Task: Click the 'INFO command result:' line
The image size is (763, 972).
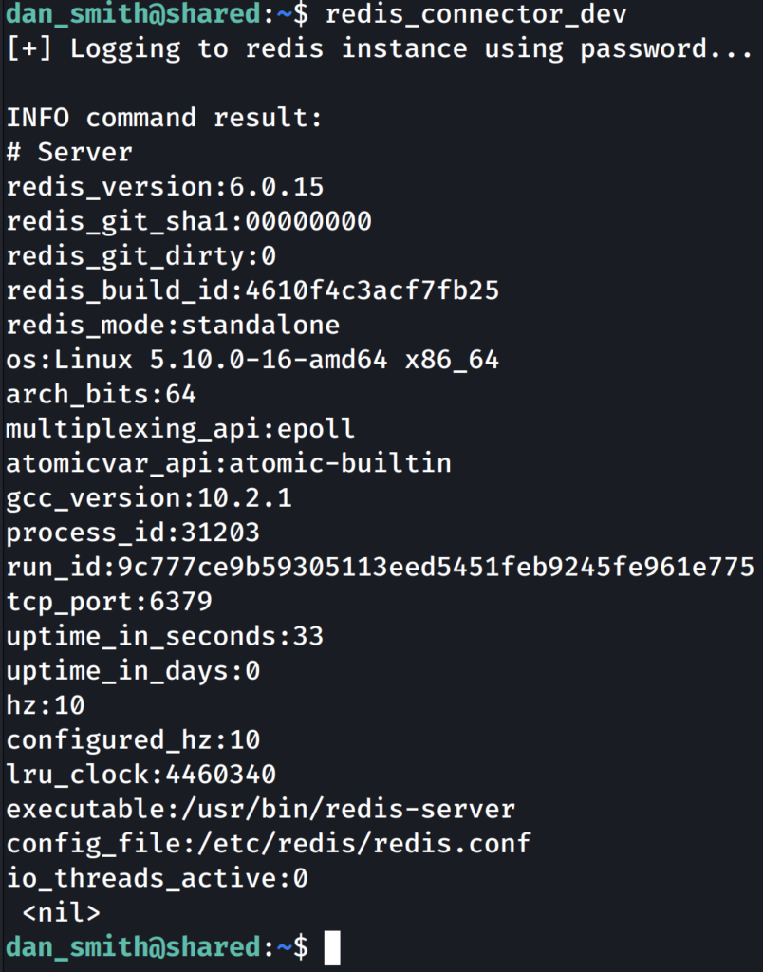Action: tap(164, 118)
